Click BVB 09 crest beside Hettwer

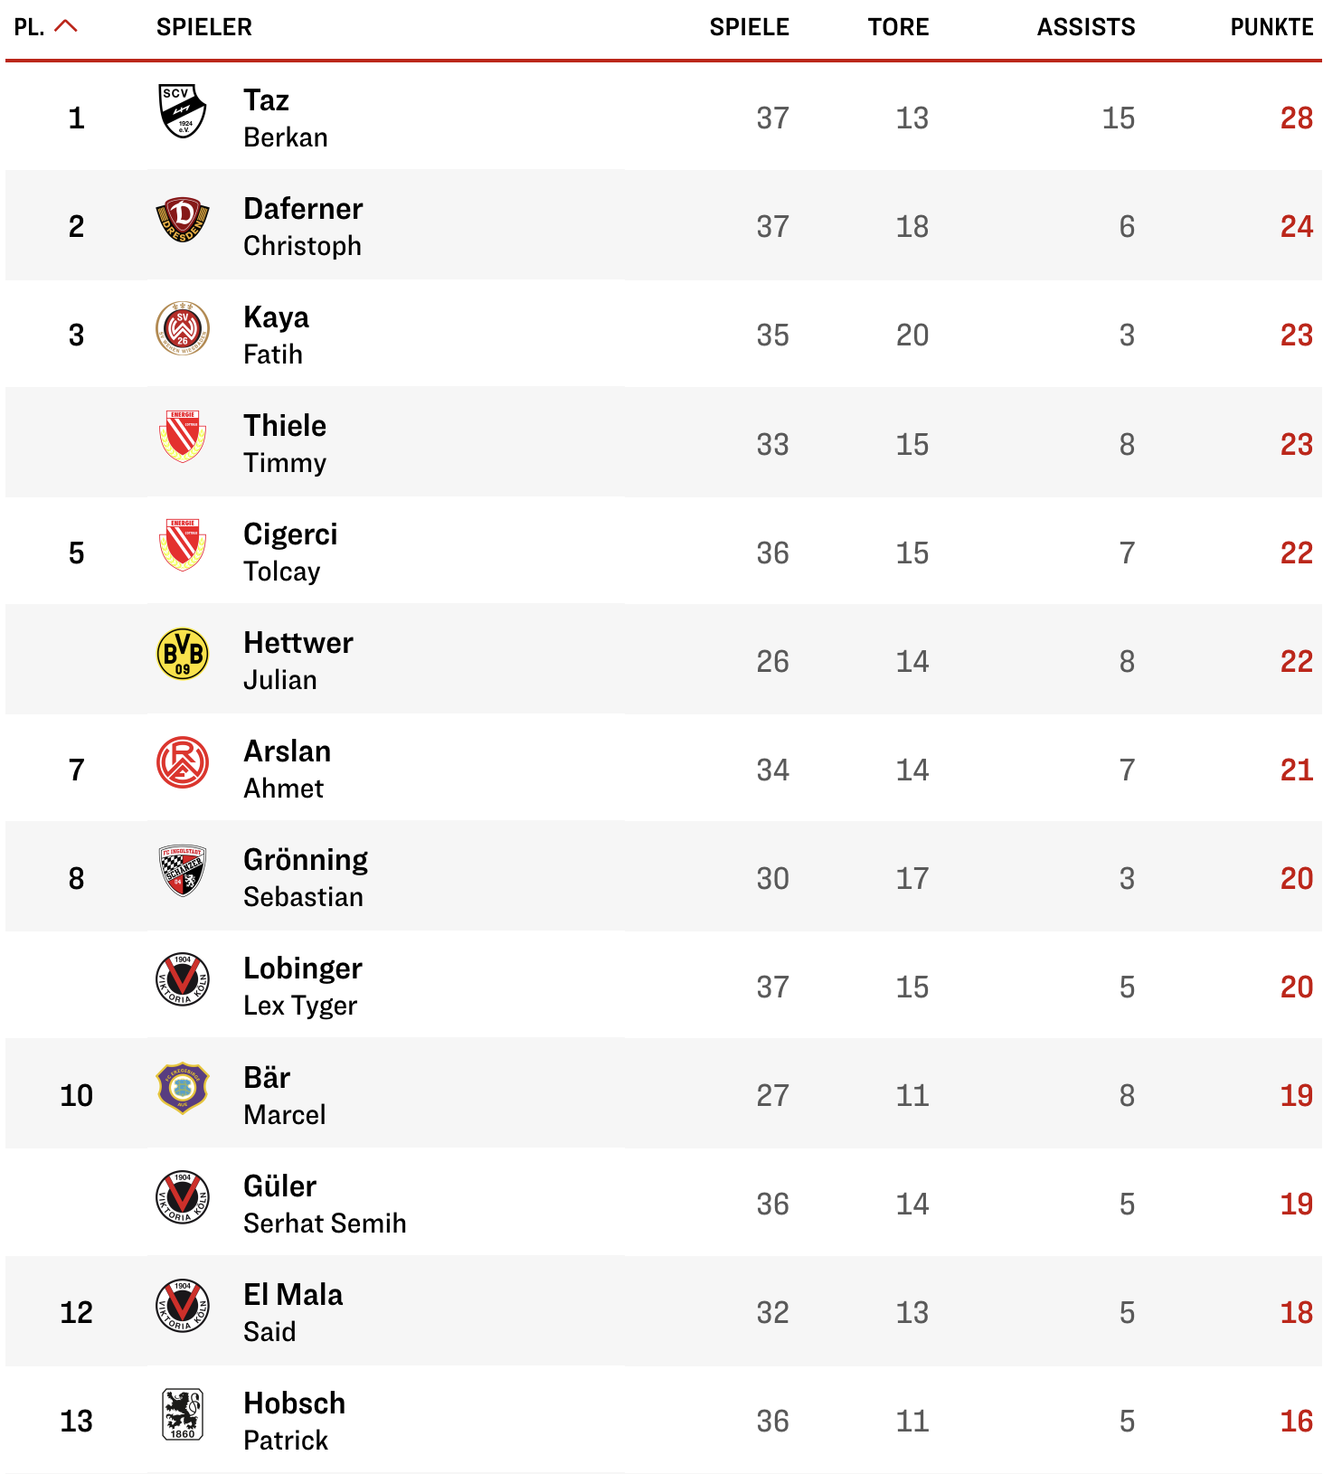pyautogui.click(x=183, y=654)
